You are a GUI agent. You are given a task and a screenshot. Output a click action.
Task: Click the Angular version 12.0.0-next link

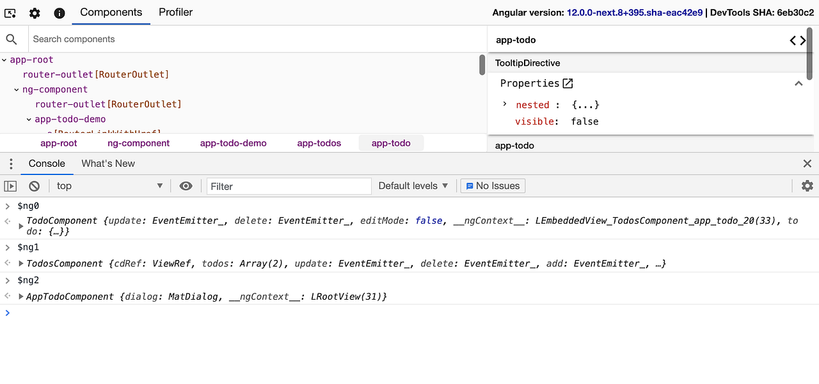(x=634, y=12)
